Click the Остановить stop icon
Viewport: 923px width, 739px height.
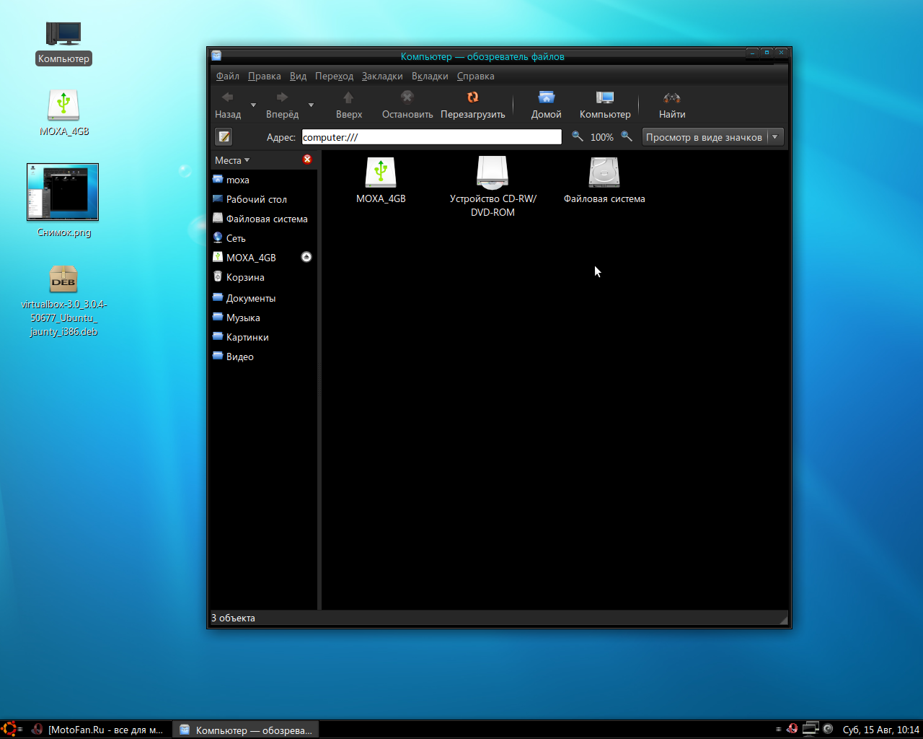[407, 97]
